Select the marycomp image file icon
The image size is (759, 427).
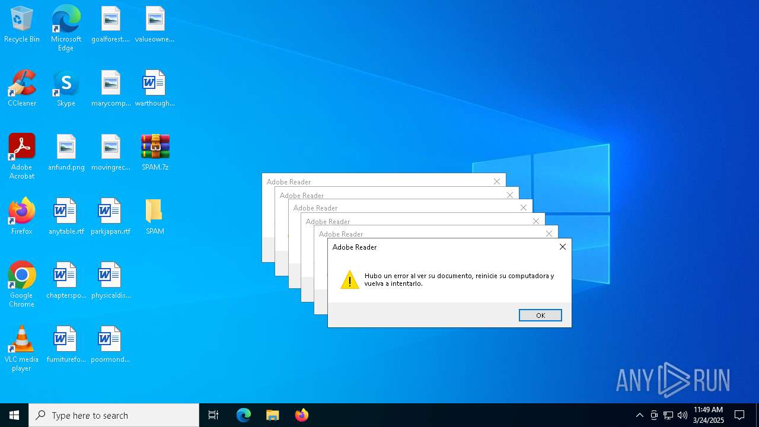(x=110, y=89)
